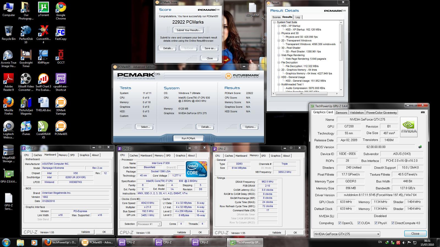Image resolution: width=440 pixels, height=247 pixels.
Task: Open Caches tab in CPU-Z processor window
Action: point(134,156)
